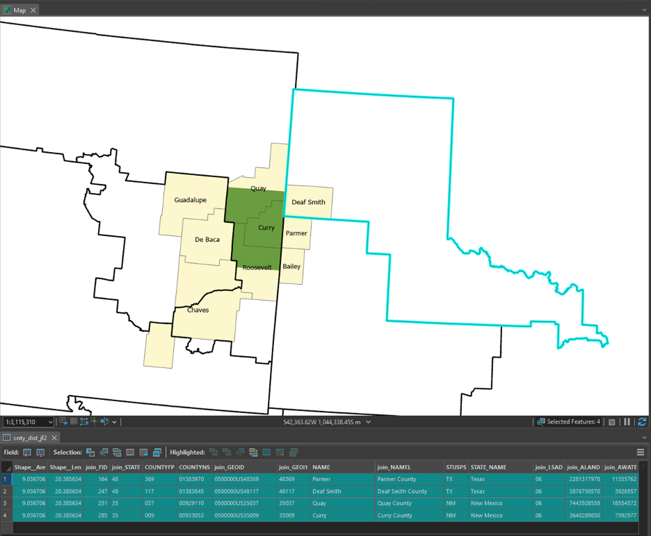Open the coordinate display units dropdown
Viewport: 651px width, 536px height.
click(x=367, y=421)
